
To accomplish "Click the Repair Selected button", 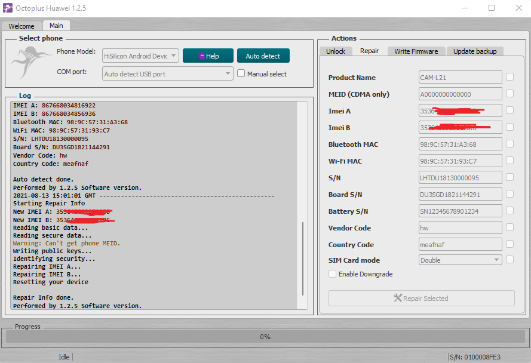I will (421, 298).
